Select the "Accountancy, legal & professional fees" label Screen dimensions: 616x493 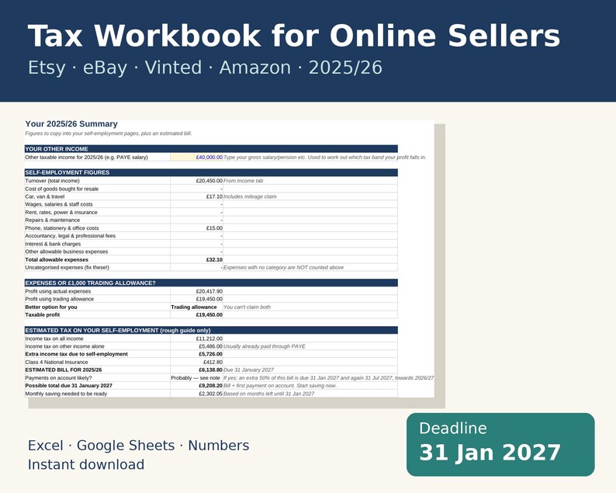click(71, 236)
